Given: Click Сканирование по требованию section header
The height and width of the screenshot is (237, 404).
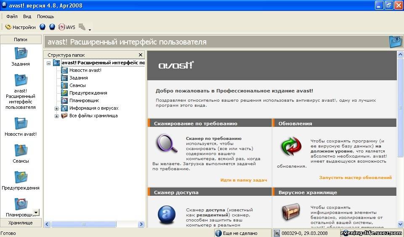Looking at the screenshot, I should click(x=210, y=123).
